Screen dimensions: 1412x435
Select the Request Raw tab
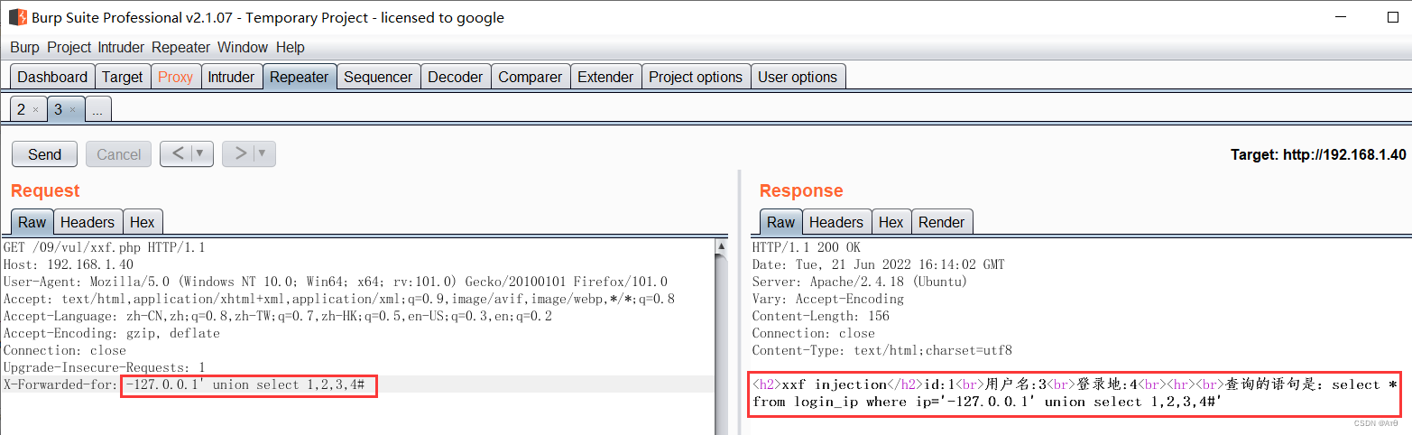(32, 222)
